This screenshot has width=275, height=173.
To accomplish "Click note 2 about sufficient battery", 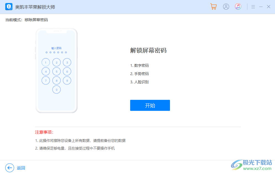I will click(75, 148).
